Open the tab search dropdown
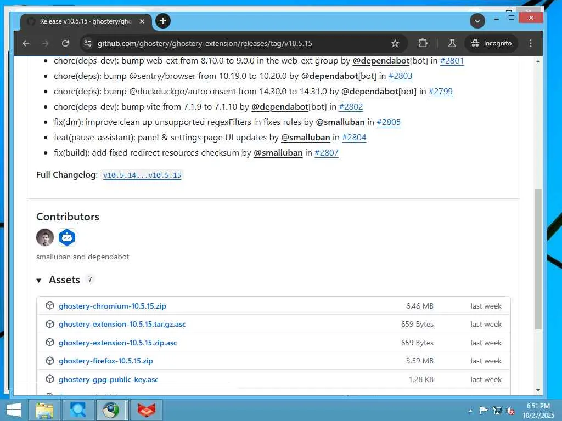 [477, 21]
